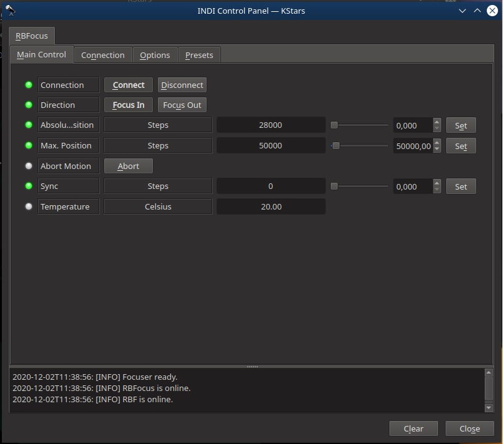
Task: Click the Steps label in Absolute Position row
Action: [158, 125]
